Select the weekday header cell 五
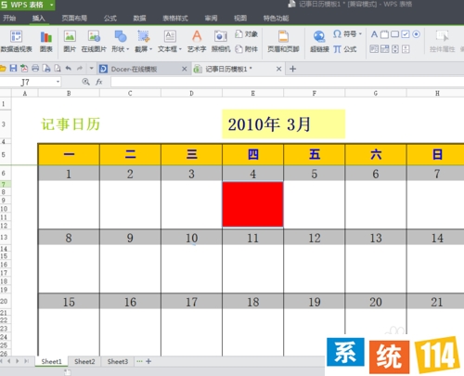 coord(315,154)
